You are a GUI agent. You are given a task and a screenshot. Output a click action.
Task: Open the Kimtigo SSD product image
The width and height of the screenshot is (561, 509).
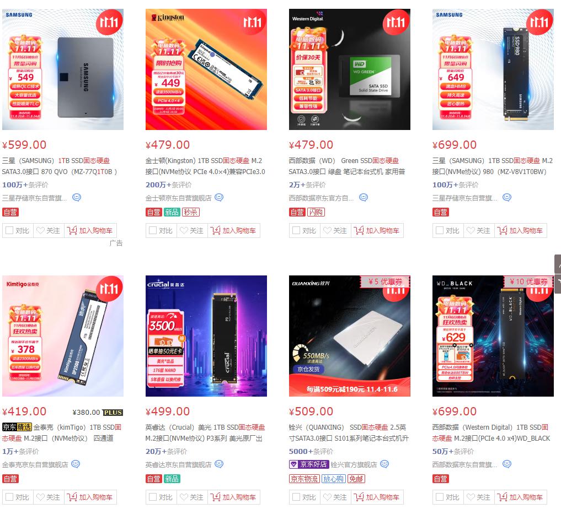coord(63,336)
